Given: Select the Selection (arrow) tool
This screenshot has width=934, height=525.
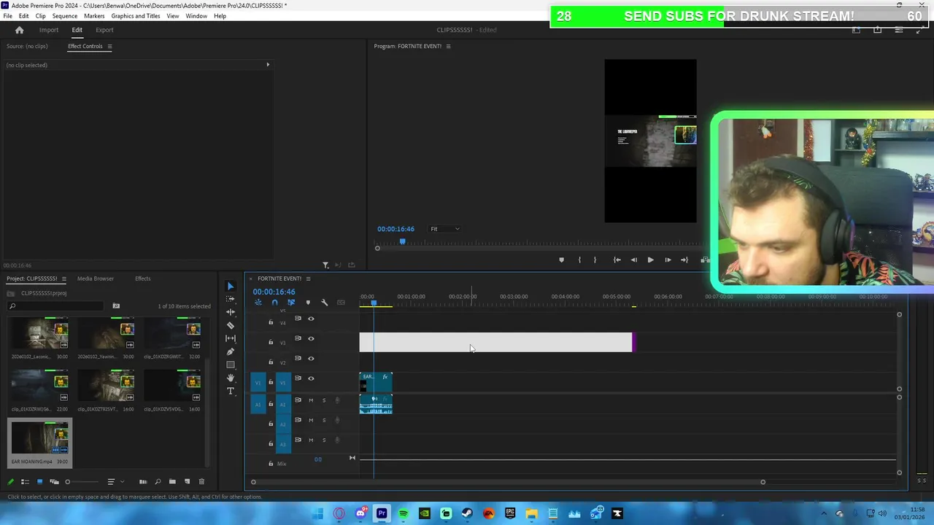Looking at the screenshot, I should [231, 286].
